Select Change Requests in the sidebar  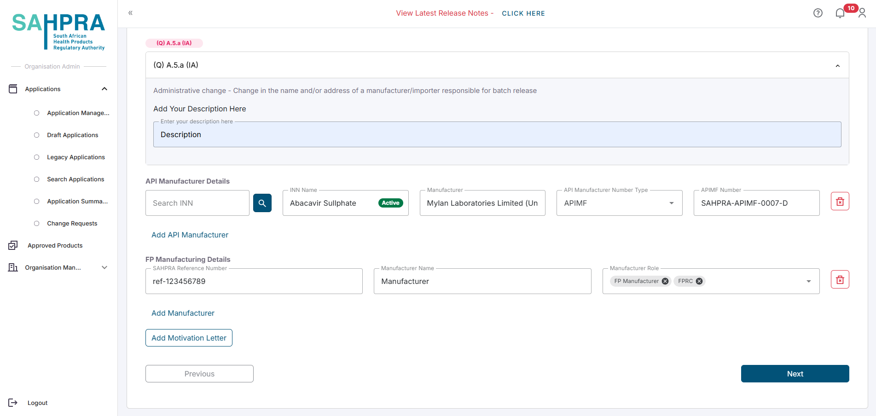click(x=72, y=224)
